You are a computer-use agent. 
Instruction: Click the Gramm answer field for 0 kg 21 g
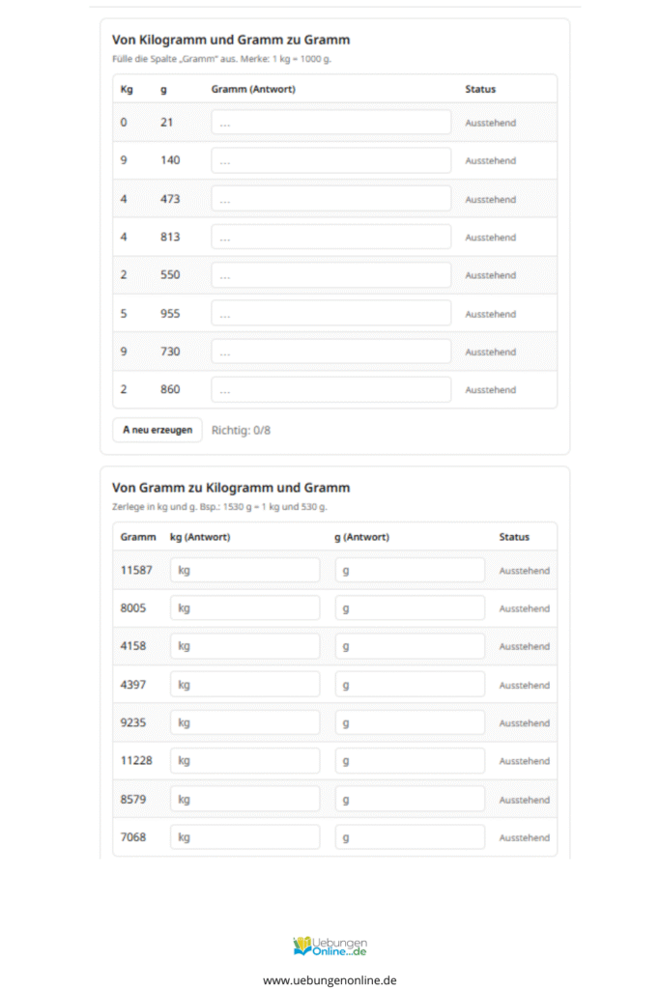coord(330,123)
